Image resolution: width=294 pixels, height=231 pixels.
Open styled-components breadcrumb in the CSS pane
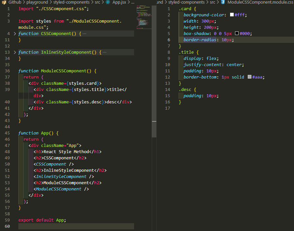pyautogui.click(x=186, y=2)
